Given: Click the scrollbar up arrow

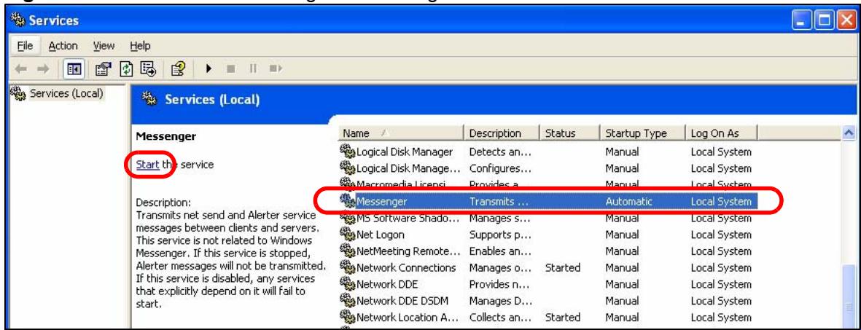Looking at the screenshot, I should (x=850, y=133).
